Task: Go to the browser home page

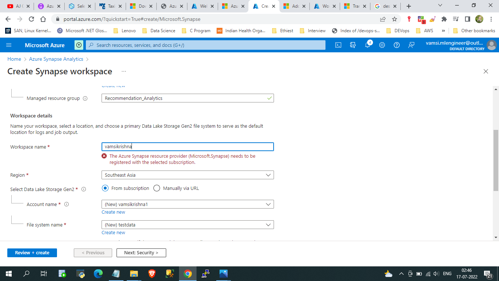Action: pyautogui.click(x=43, y=19)
